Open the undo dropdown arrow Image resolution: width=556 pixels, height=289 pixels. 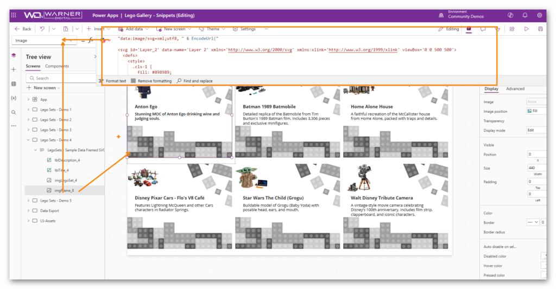54,29
